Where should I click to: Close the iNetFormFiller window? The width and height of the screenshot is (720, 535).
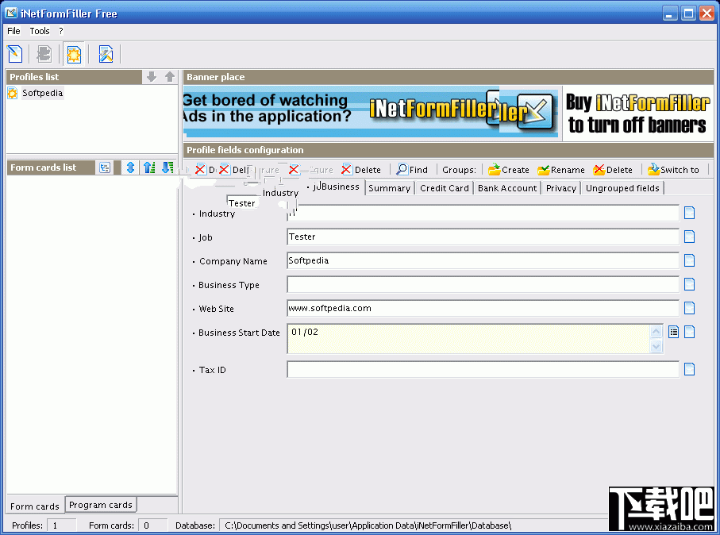coord(707,13)
